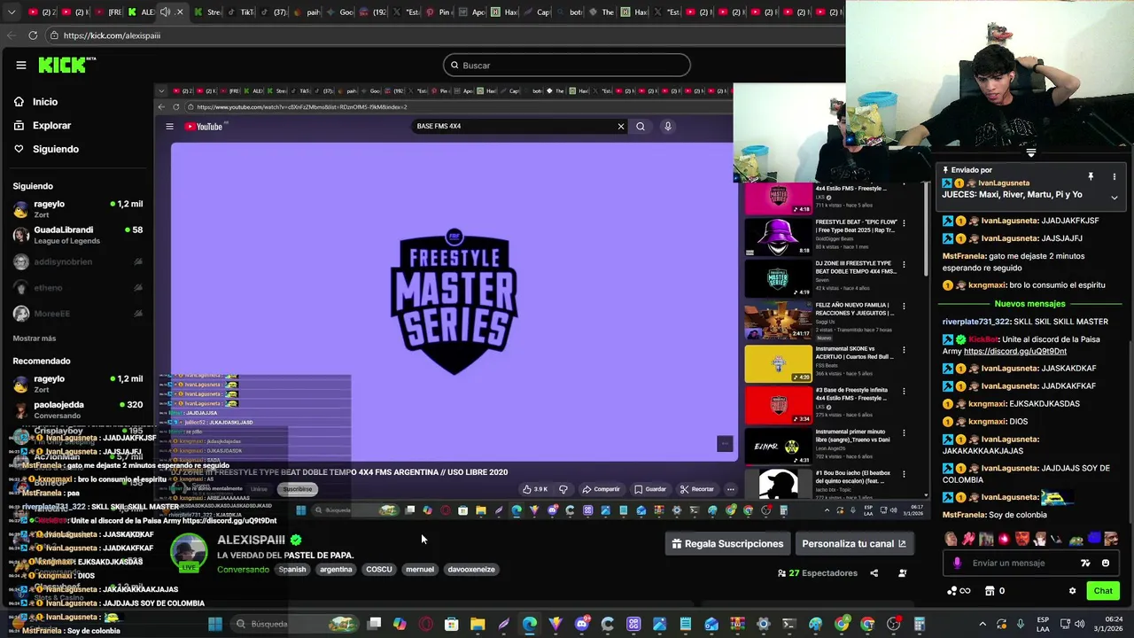The image size is (1134, 638).
Task: Reload the kick.com page
Action: [33, 35]
